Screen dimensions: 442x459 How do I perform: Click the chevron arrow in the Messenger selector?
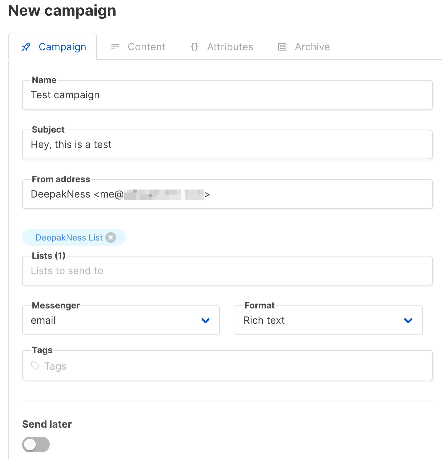(206, 321)
